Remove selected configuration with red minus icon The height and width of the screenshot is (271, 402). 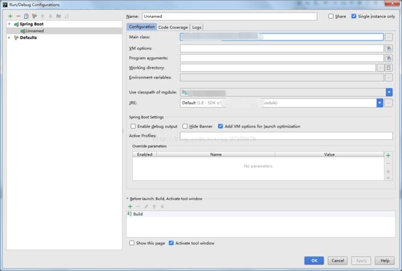tap(18, 16)
